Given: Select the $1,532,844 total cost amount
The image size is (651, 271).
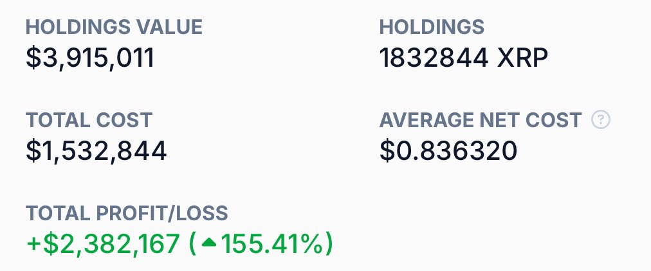Looking at the screenshot, I should [96, 151].
